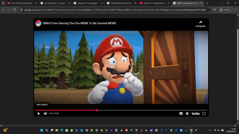The image size is (239, 134).
Task: Show hidden system tray icons
Action: click(210, 130)
